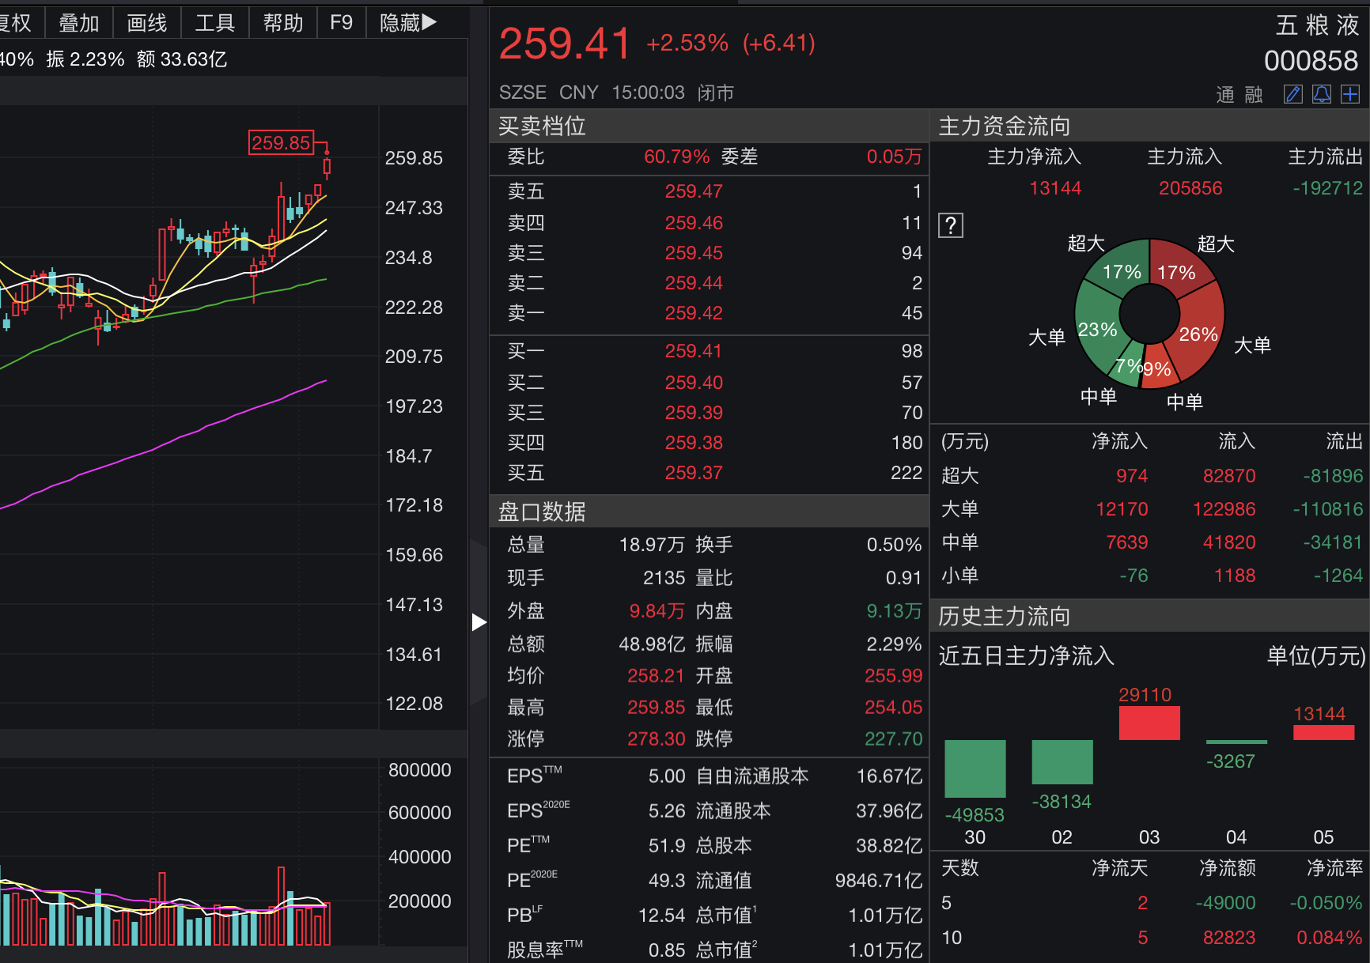Screen dimensions: 1370x963
Task: Click 隐藏▶ to hide the panel
Action: 408,23
